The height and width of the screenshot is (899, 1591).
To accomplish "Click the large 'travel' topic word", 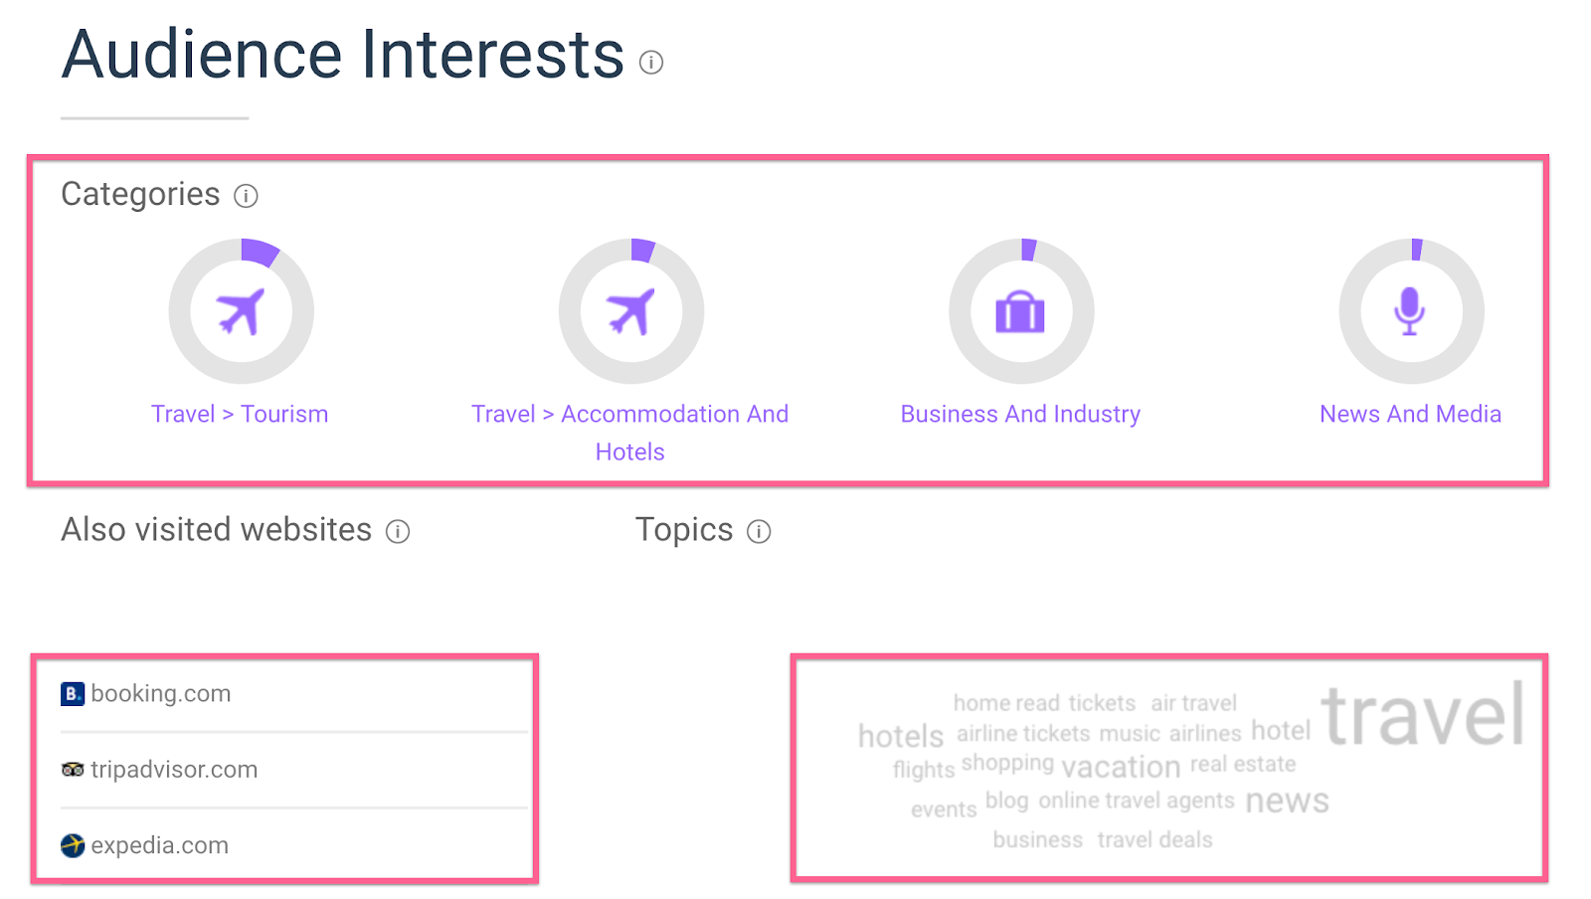I will (1422, 714).
